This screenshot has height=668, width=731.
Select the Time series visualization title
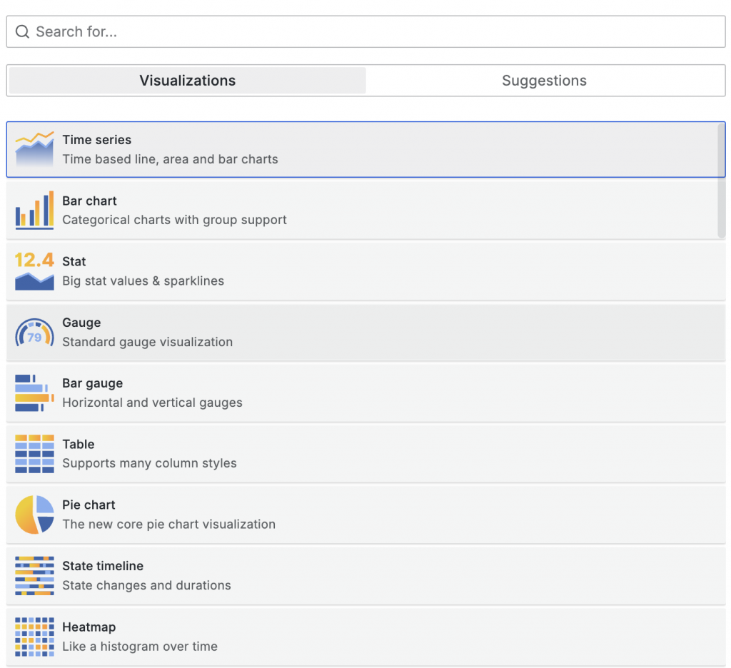click(x=97, y=140)
